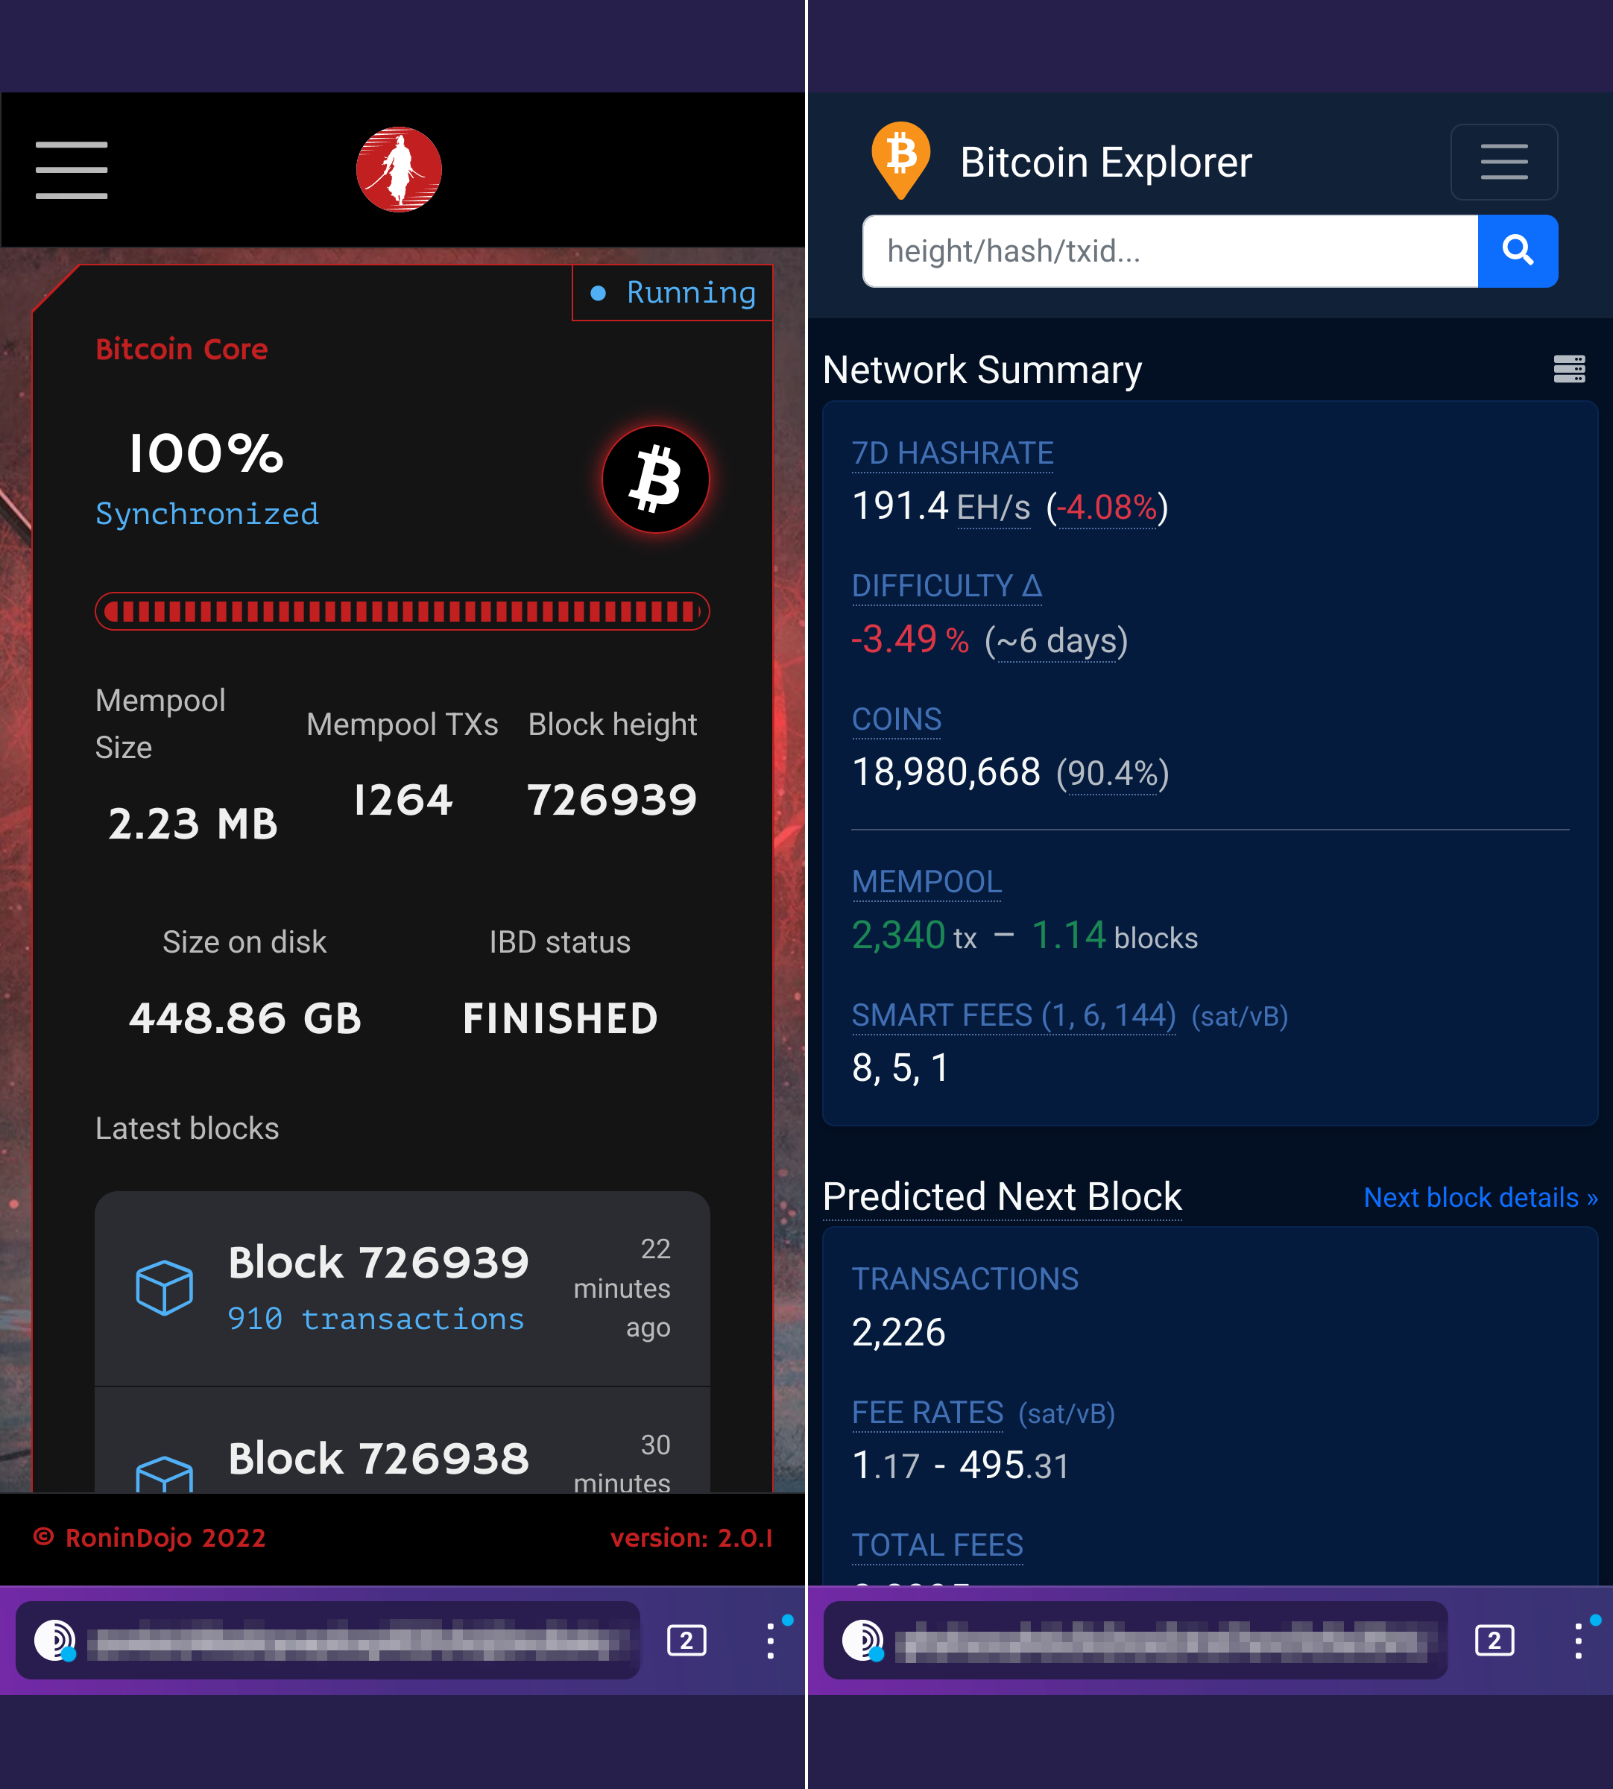The width and height of the screenshot is (1613, 1789).
Task: Click the 910 transactions link
Action: click(376, 1319)
